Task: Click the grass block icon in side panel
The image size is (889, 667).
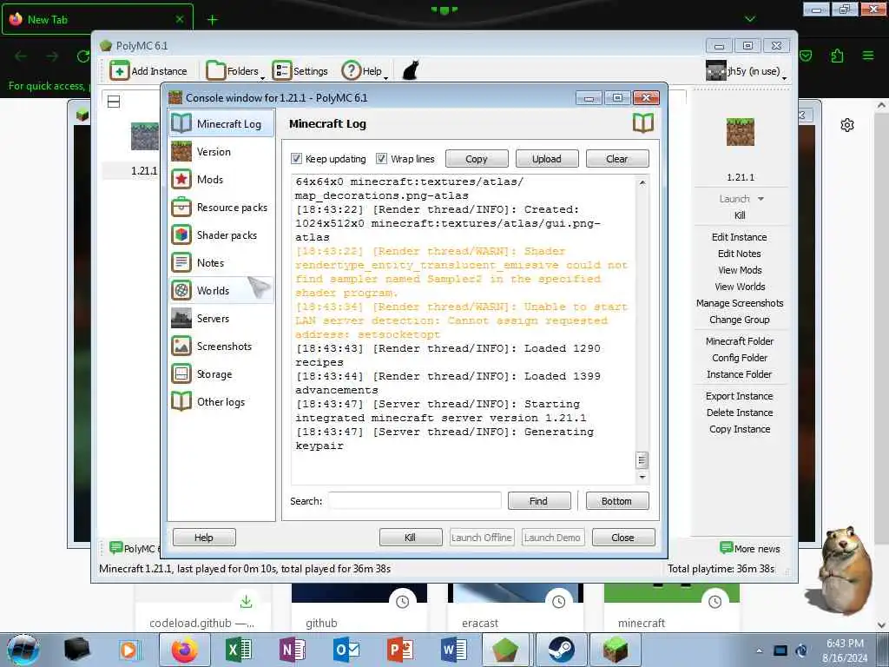Action: pos(741,132)
